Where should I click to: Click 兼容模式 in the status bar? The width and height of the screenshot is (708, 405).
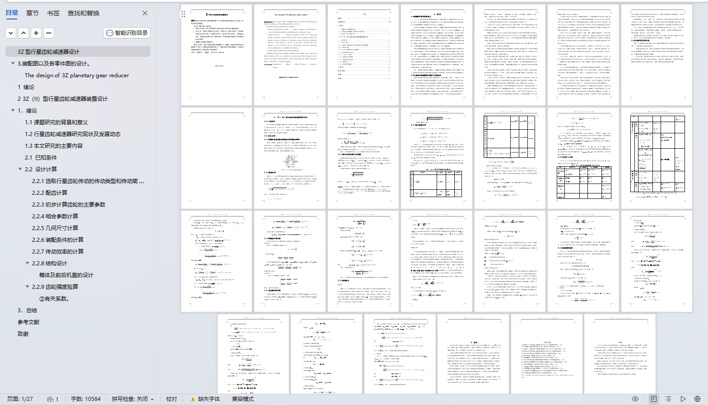click(243, 399)
